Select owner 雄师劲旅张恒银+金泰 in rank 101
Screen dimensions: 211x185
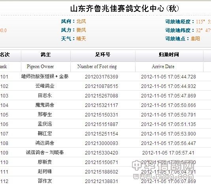pyautogui.click(x=45, y=76)
